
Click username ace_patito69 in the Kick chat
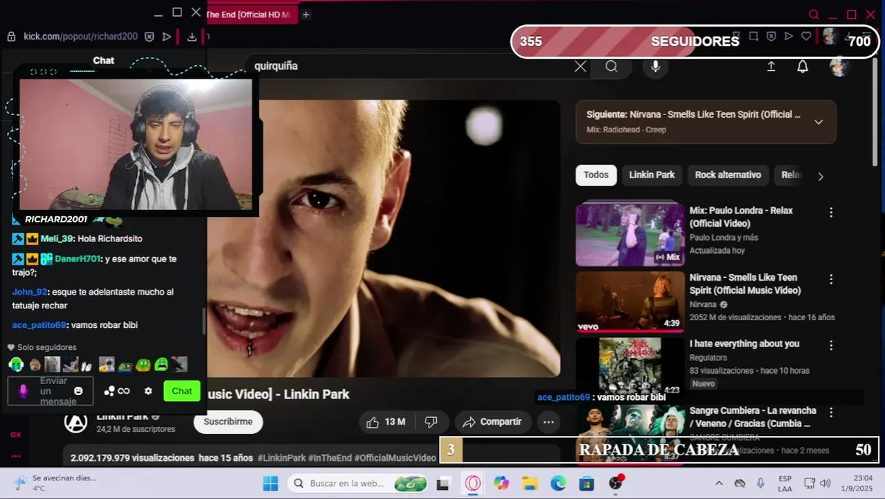pyautogui.click(x=39, y=325)
